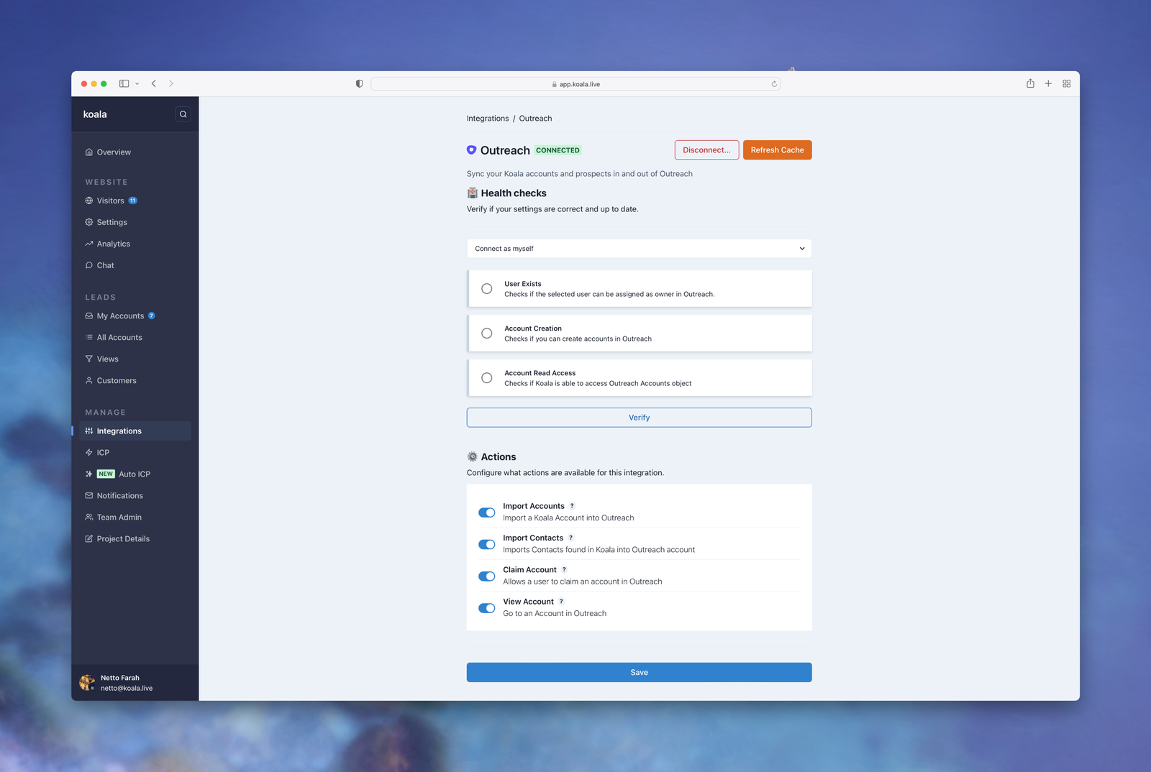The image size is (1151, 772).
Task: Toggle the View Account action off
Action: tap(487, 608)
